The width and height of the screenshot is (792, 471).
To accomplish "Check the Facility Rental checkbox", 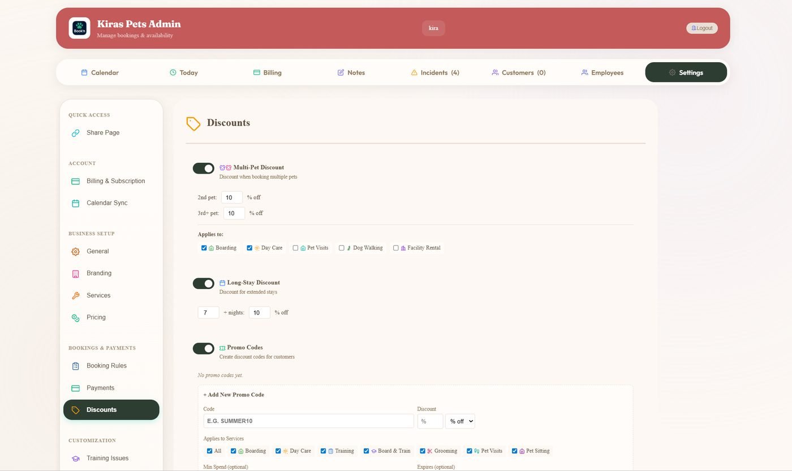I will tap(396, 248).
